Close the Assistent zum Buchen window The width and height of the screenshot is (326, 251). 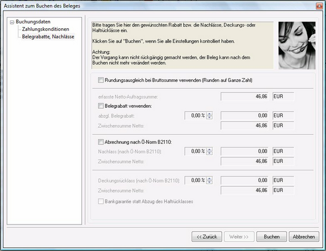pos(319,6)
